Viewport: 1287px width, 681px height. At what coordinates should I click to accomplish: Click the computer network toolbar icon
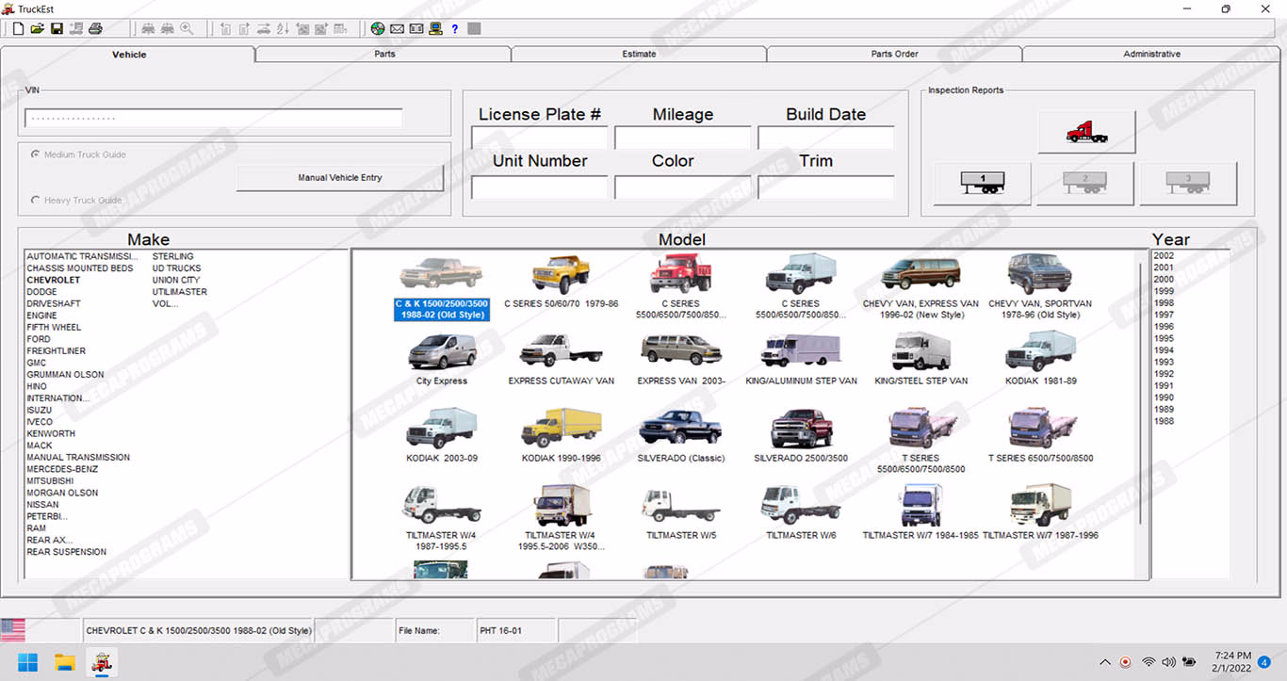coord(435,29)
